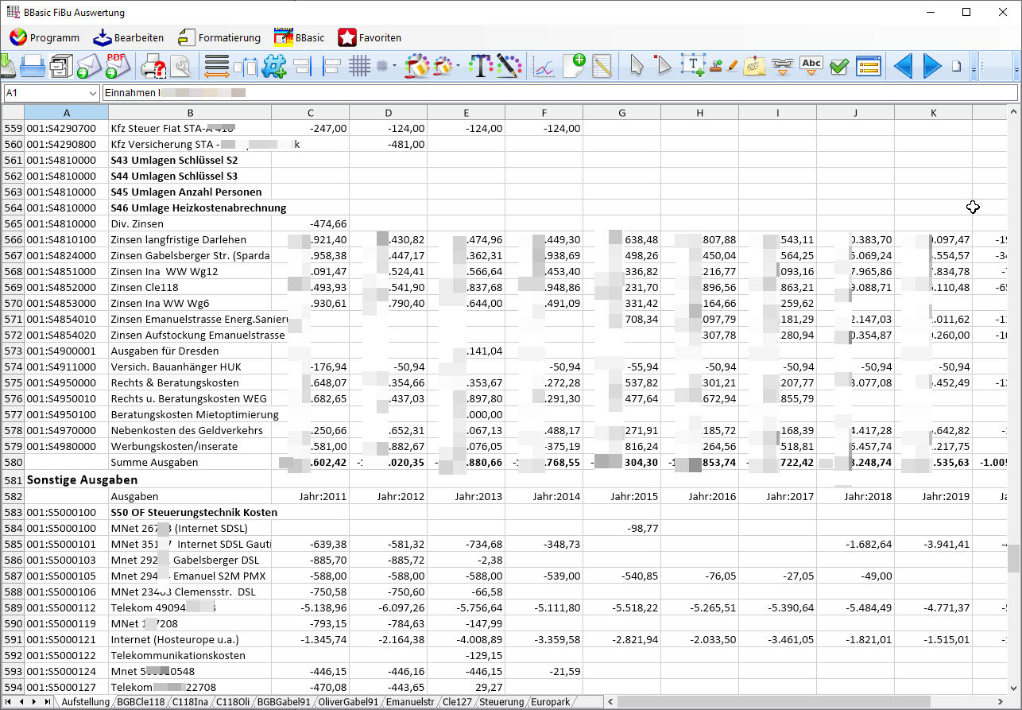1022x710 pixels.
Task: Click the column width adjust icon
Action: coord(246,67)
